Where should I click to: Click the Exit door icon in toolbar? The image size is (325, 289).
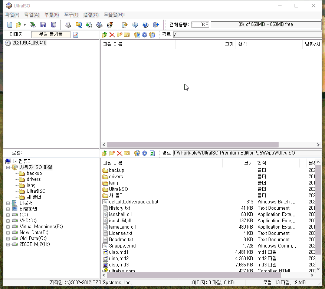tap(156, 25)
